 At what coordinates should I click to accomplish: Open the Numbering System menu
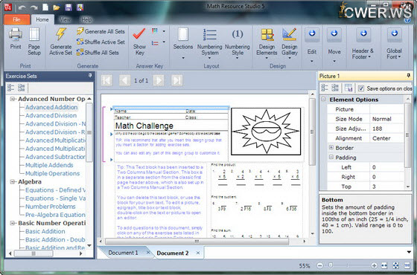[x=209, y=43]
